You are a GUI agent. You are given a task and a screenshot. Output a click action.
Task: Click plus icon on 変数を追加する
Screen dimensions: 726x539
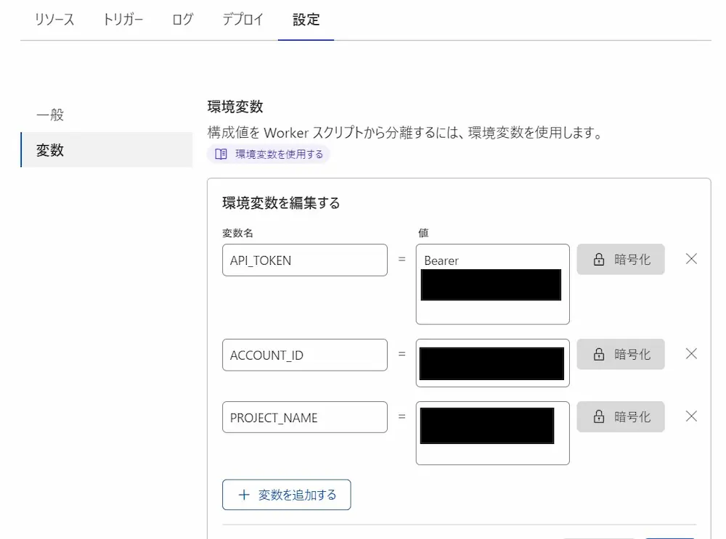(x=243, y=495)
